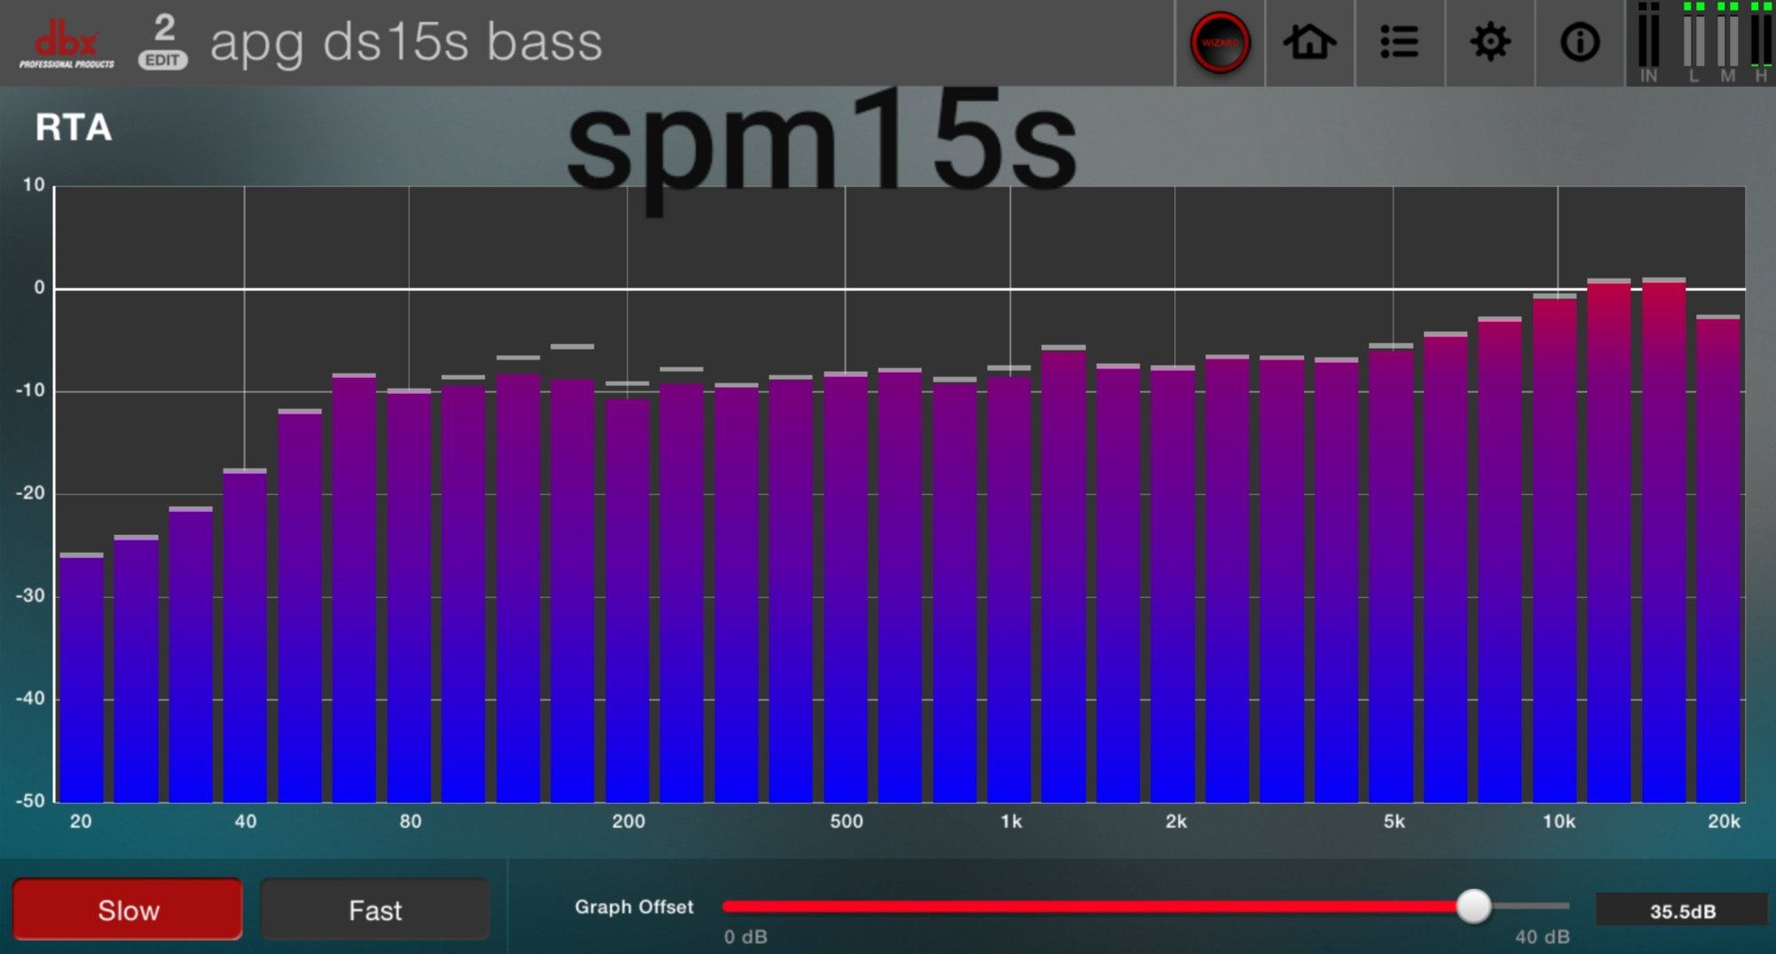Tap the dbx Professional Products logo
Screen dimensions: 1776x954
point(67,44)
